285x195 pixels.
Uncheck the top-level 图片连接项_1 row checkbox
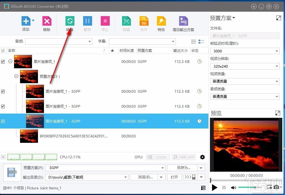3,62
